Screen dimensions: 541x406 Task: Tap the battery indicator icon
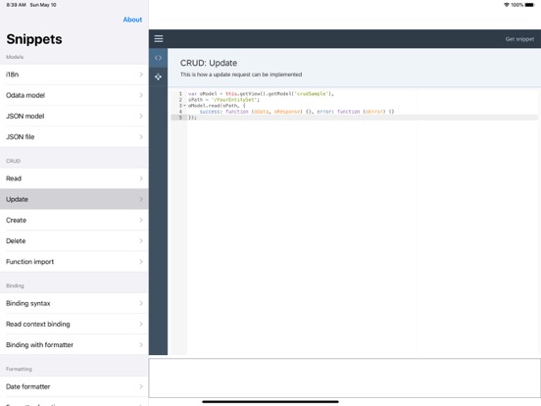coord(529,5)
